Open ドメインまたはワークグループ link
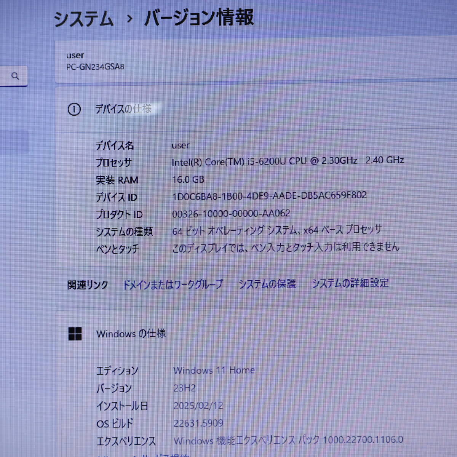The image size is (457, 457). click(x=173, y=284)
